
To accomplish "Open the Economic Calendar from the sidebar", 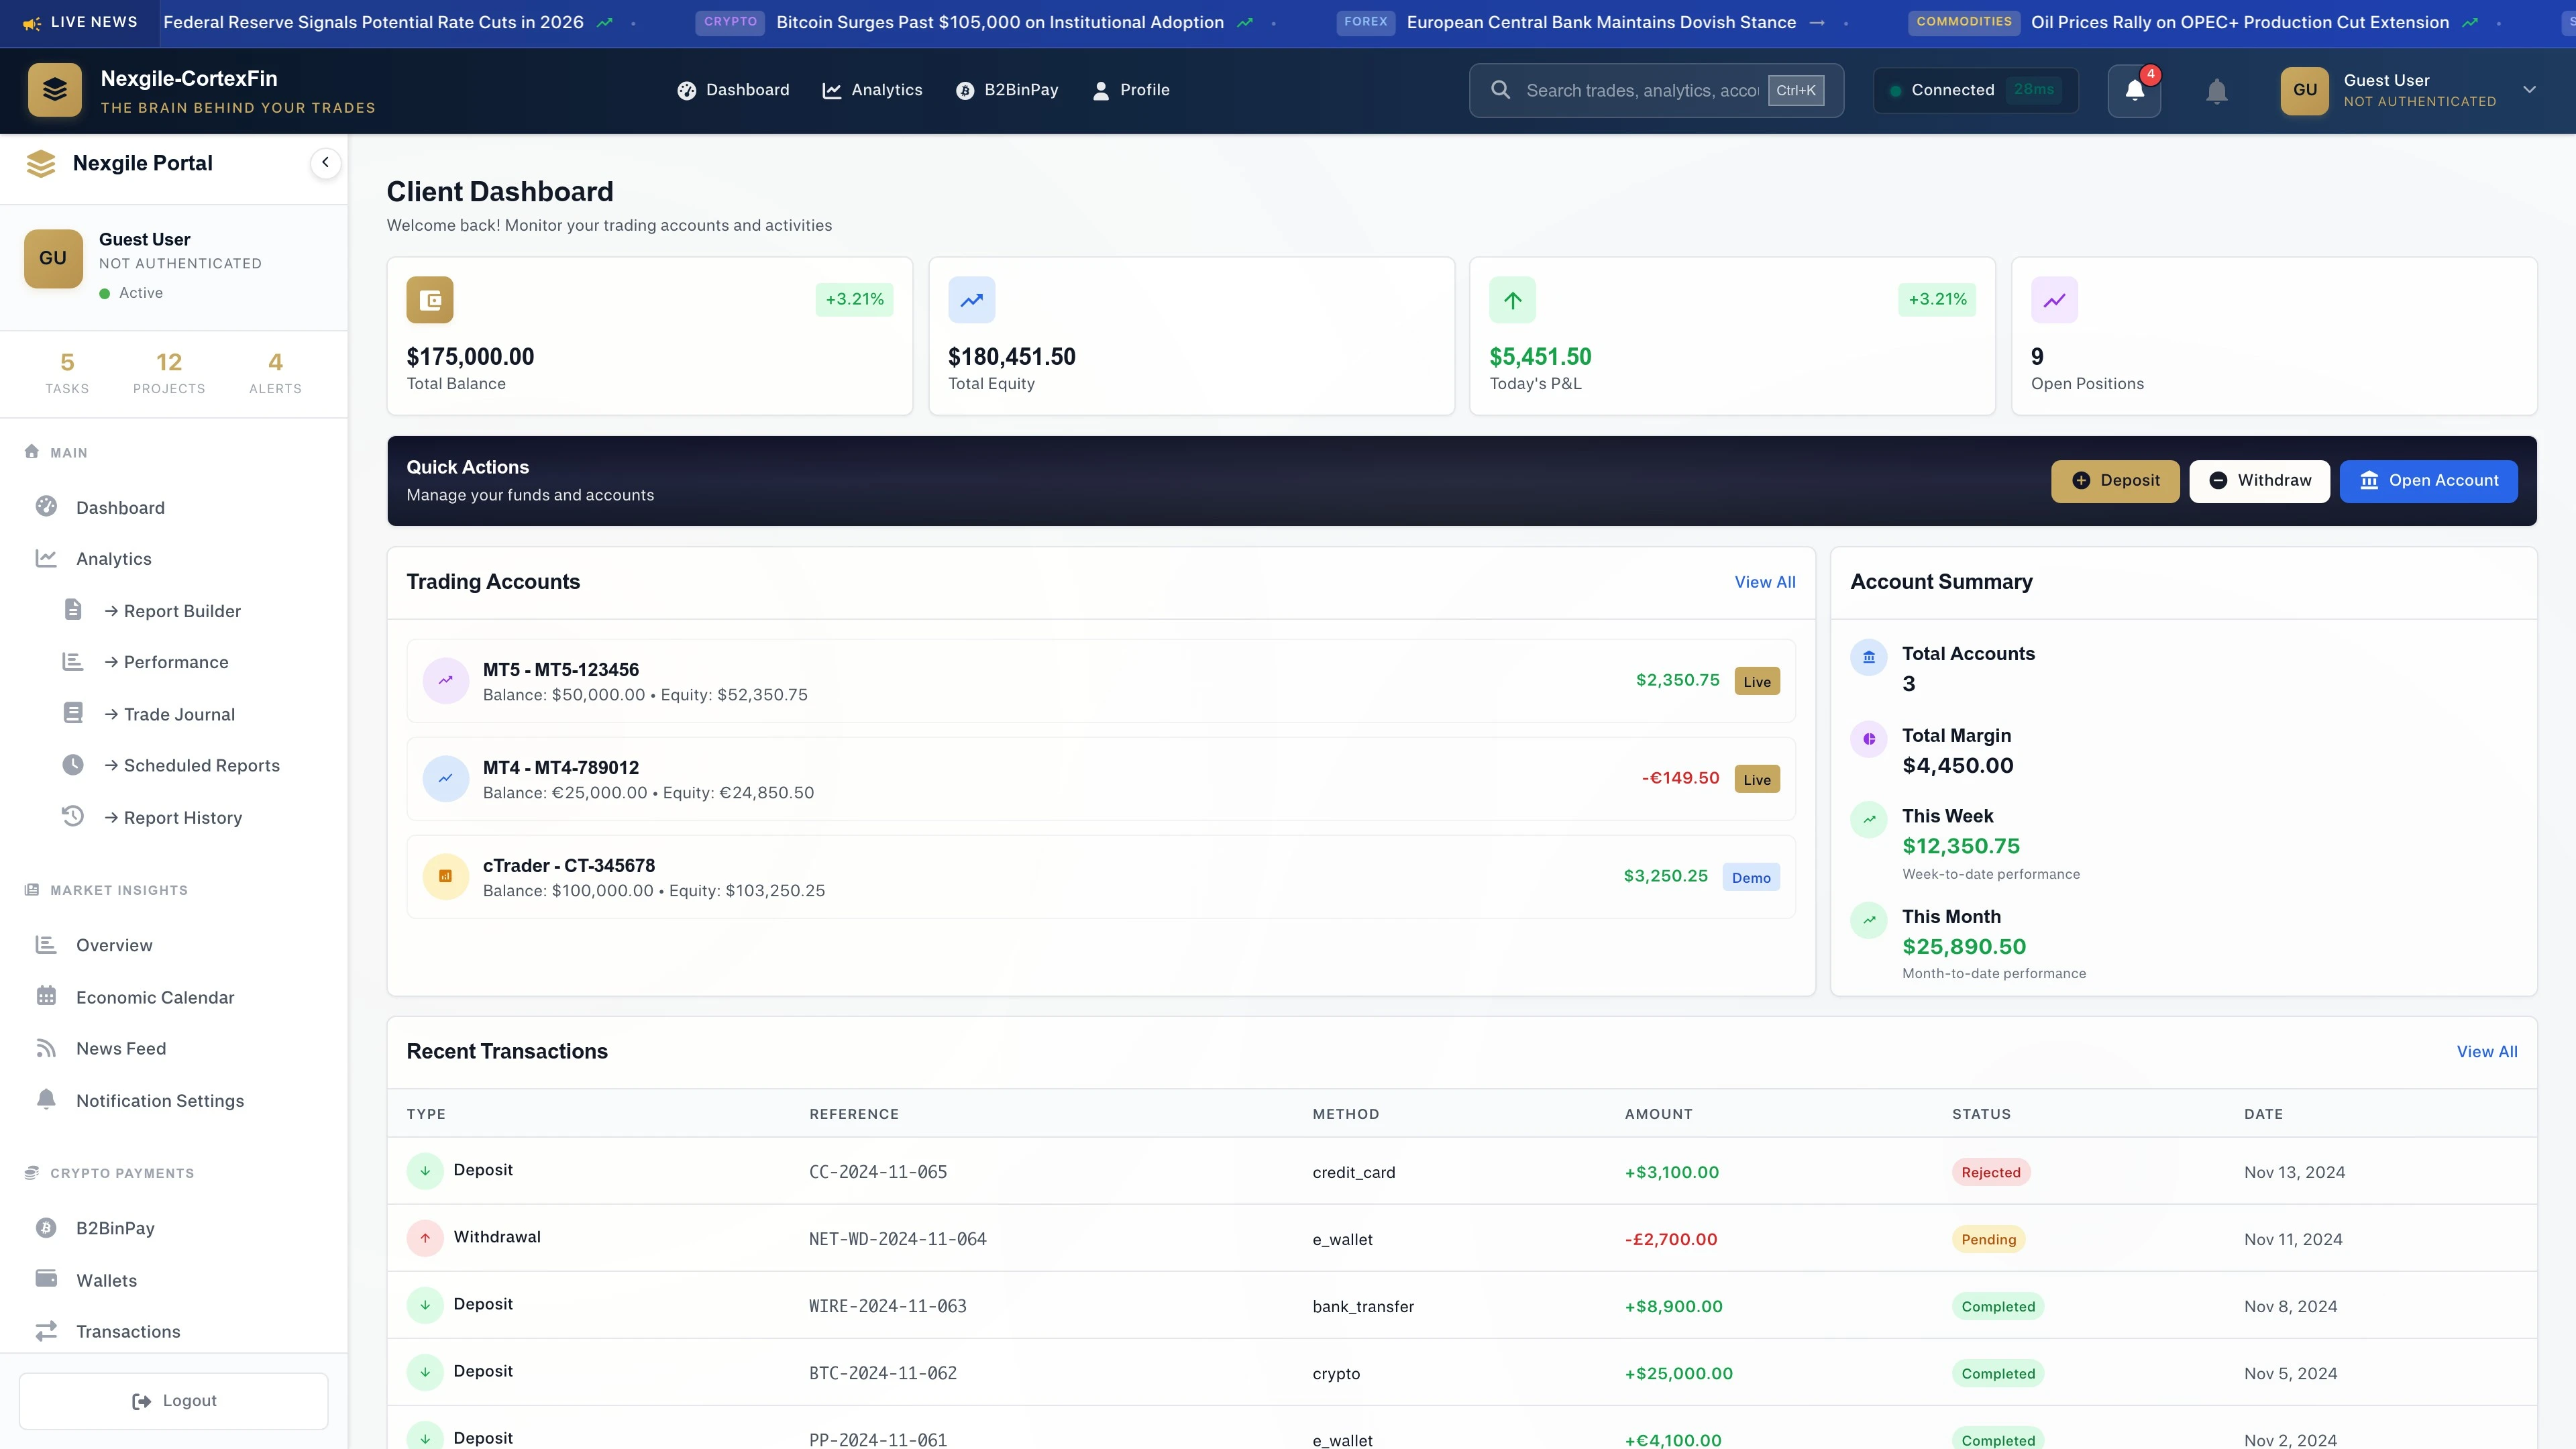I will click(152, 997).
